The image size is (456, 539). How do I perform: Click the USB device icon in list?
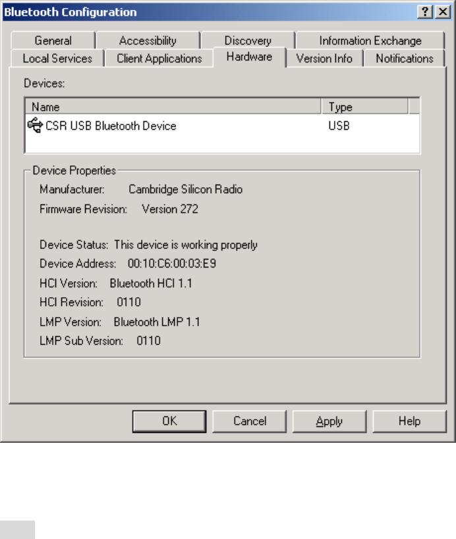35,125
